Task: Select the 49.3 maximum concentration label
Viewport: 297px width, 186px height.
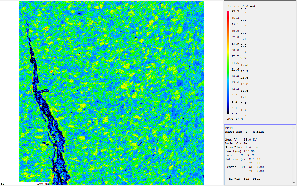Action: coord(235,11)
